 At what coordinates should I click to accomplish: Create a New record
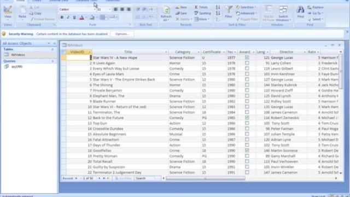(x=181, y=7)
